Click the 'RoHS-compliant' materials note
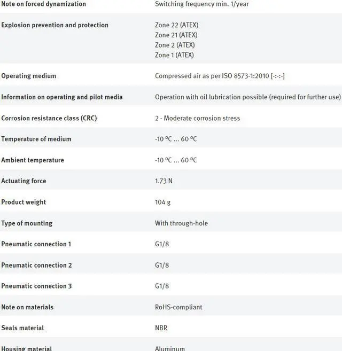This screenshot has width=342, height=351. tap(178, 307)
